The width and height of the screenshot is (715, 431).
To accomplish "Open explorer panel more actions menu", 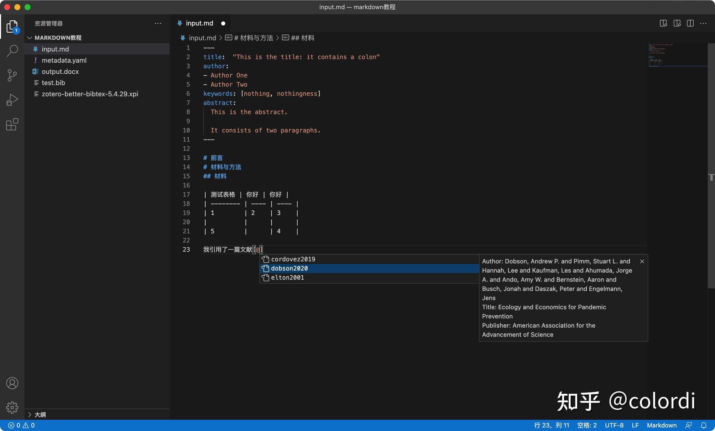I will point(158,23).
